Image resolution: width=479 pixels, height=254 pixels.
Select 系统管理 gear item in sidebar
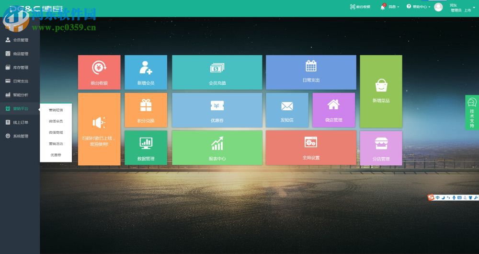click(20, 136)
